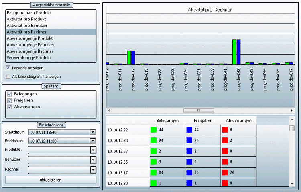Click axis label prog-dev024

186,80
